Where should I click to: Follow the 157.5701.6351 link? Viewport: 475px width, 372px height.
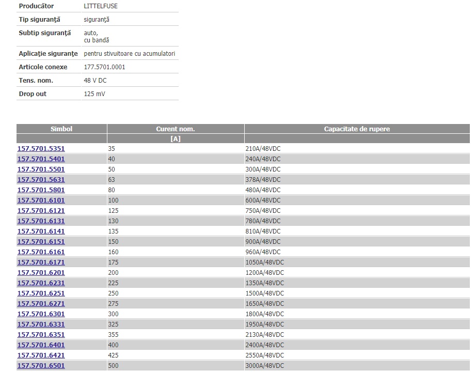coord(41,335)
